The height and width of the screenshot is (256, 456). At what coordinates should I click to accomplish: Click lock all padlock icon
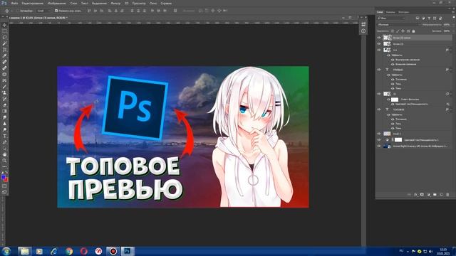pyautogui.click(x=413, y=31)
